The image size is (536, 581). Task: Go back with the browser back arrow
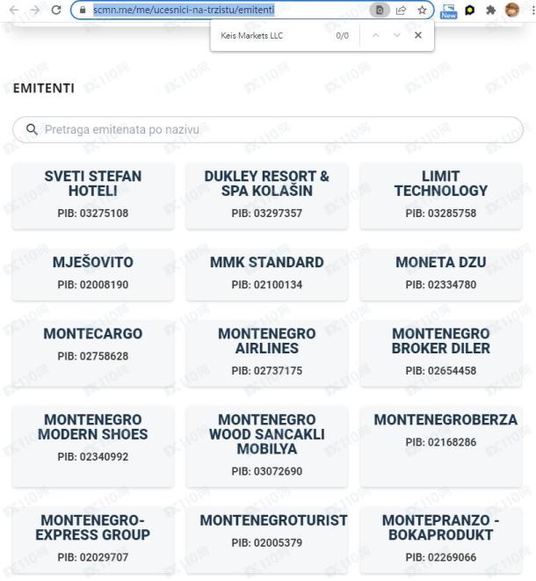14,10
